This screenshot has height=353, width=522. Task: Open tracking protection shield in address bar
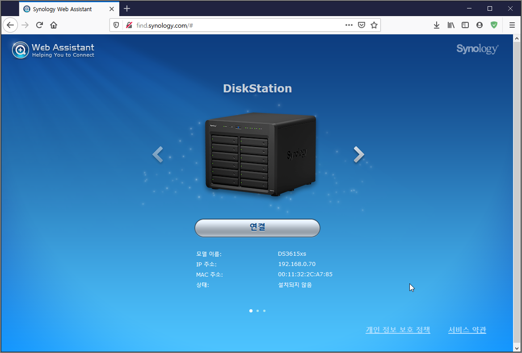116,25
